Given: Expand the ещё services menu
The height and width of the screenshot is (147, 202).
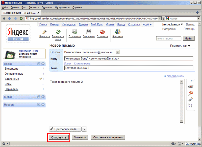Looking at the screenshot, I should [x=147, y=25].
